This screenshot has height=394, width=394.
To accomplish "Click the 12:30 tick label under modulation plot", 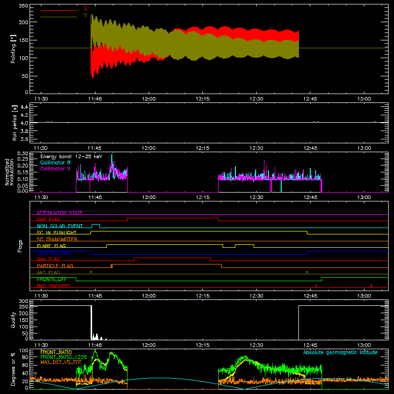I will point(256,197).
